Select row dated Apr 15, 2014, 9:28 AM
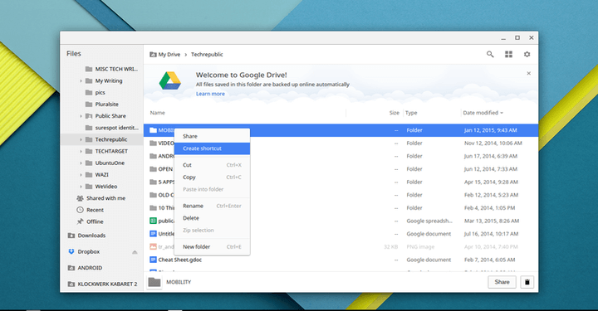Screen dimensions: 598x311 pyautogui.click(x=341, y=182)
